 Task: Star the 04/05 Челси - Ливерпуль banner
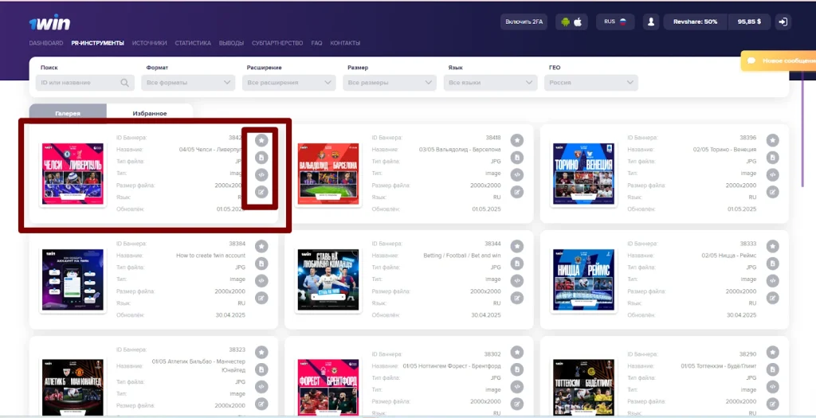point(261,140)
